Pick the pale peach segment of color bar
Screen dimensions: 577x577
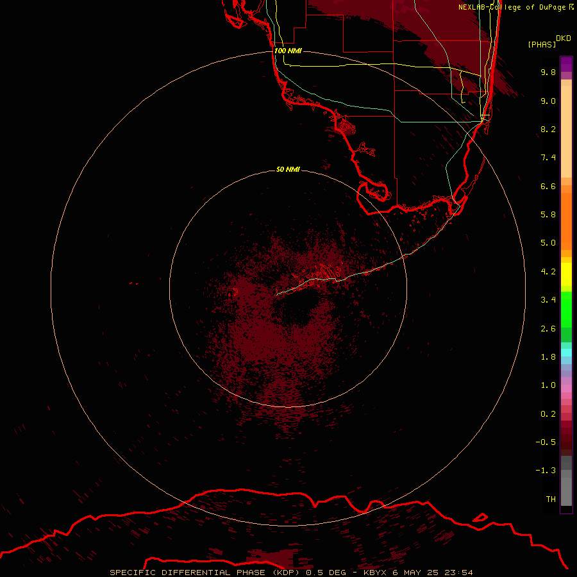[566, 133]
